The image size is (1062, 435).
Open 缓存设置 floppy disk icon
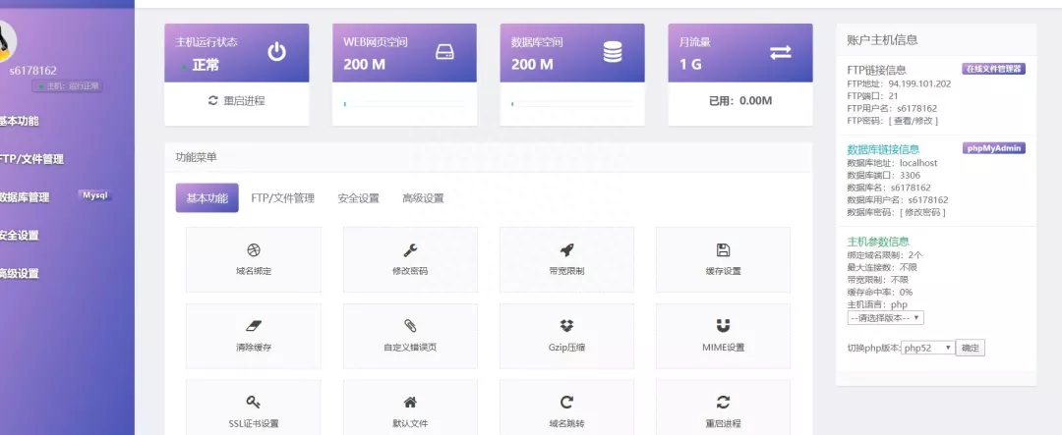[x=723, y=250]
